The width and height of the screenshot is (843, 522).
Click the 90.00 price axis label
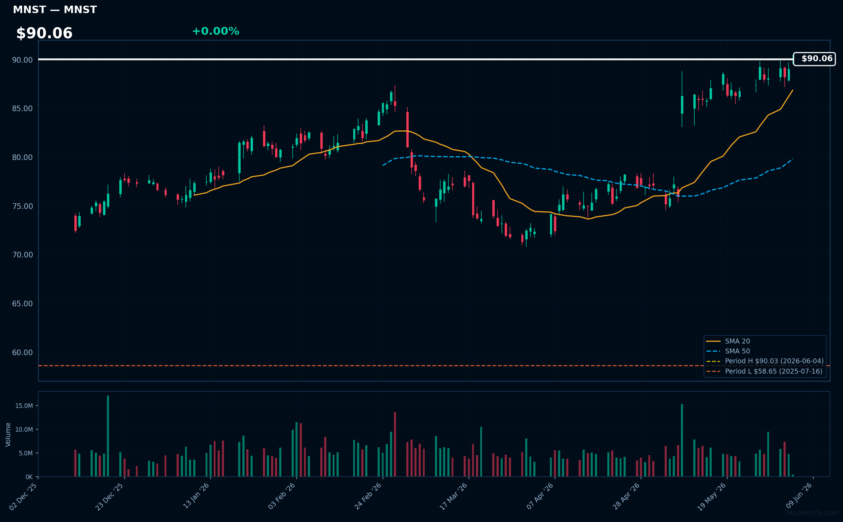tap(22, 60)
